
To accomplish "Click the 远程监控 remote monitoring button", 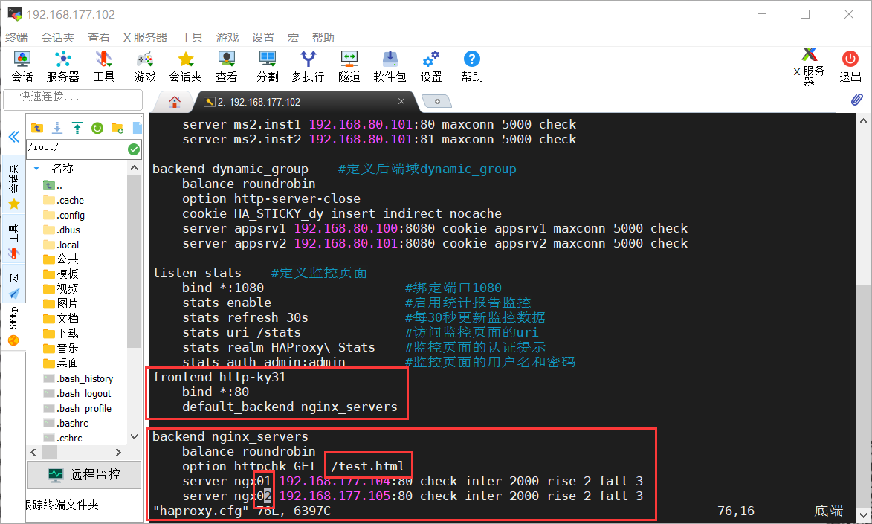I will (84, 474).
